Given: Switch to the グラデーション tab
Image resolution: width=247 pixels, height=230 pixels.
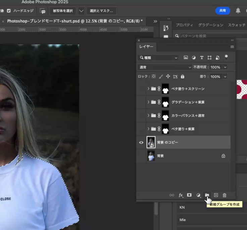Looking at the screenshot, I should coord(210,25).
